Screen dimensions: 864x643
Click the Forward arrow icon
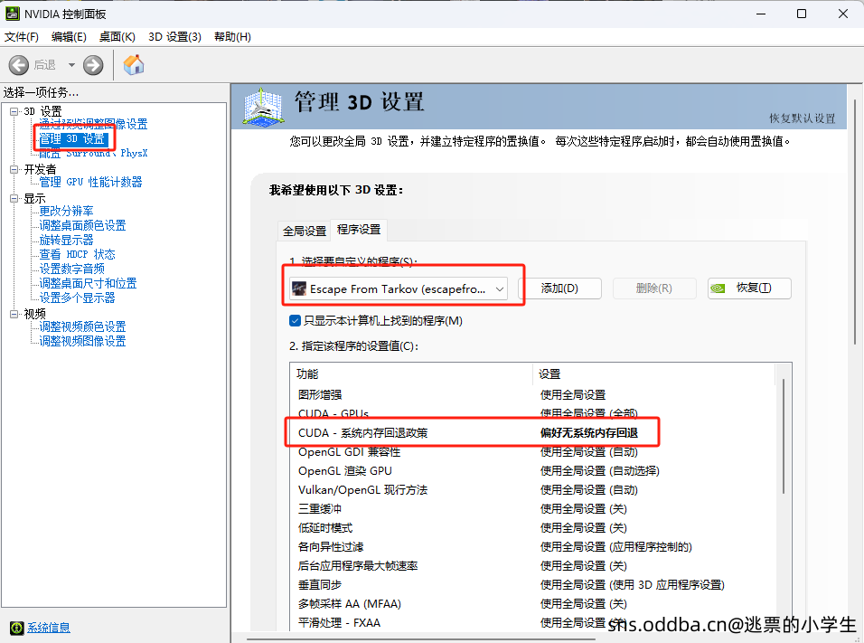(x=93, y=65)
